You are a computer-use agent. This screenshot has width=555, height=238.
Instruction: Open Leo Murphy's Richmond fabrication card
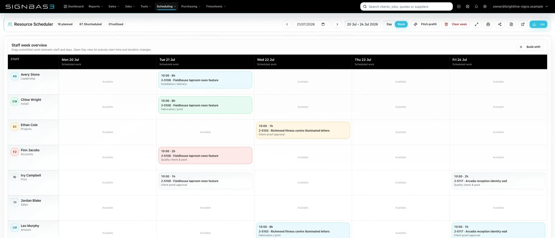coord(303,230)
